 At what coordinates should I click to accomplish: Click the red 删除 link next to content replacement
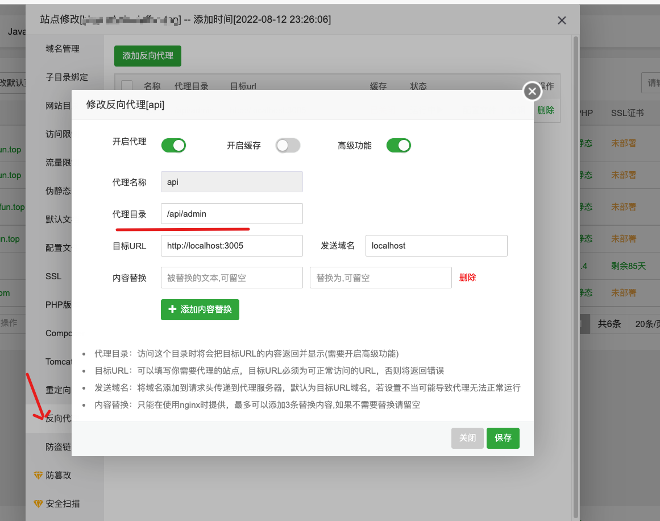click(467, 277)
